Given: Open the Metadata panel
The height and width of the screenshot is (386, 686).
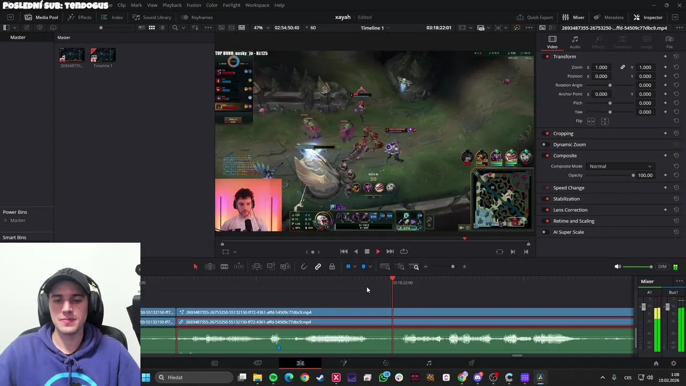Looking at the screenshot, I should pos(608,17).
